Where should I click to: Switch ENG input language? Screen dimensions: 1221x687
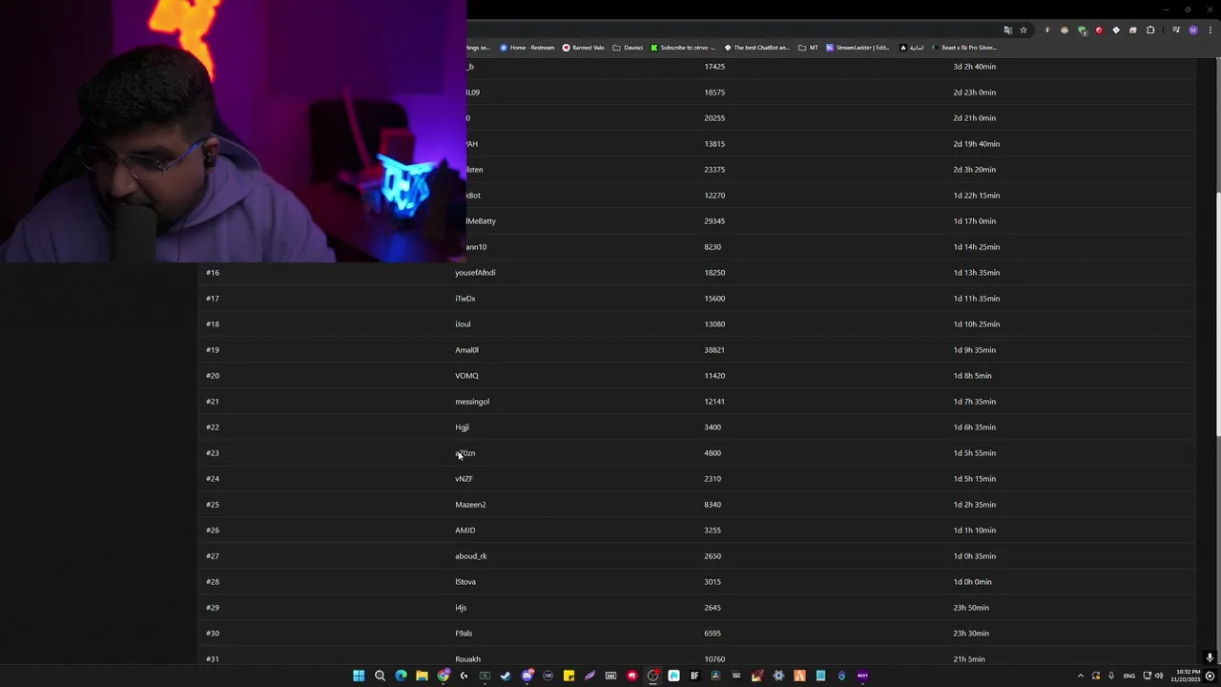1129,676
